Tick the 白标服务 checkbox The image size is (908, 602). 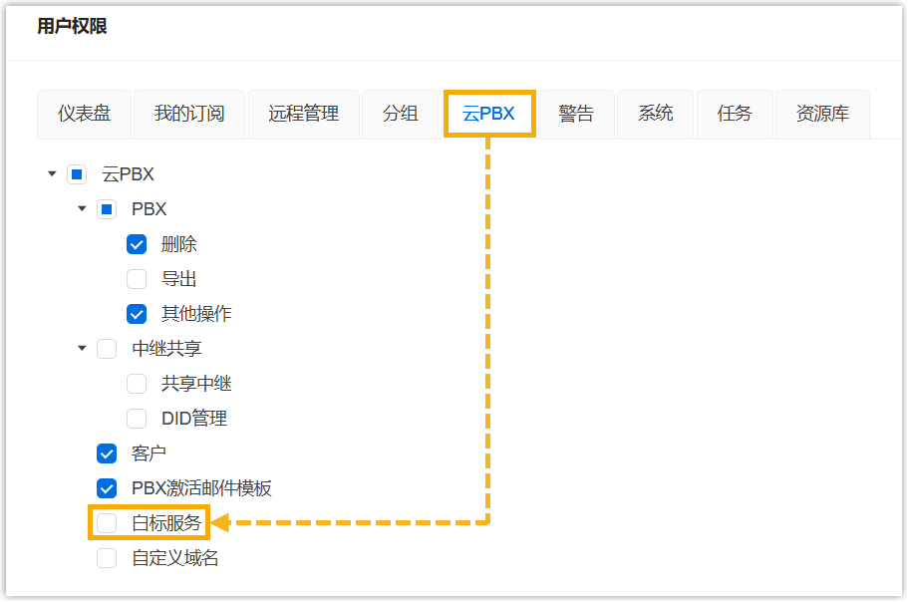[107, 523]
